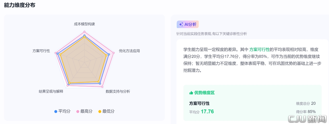Select the 优化方法应用 radar axis label

pyautogui.click(x=129, y=51)
